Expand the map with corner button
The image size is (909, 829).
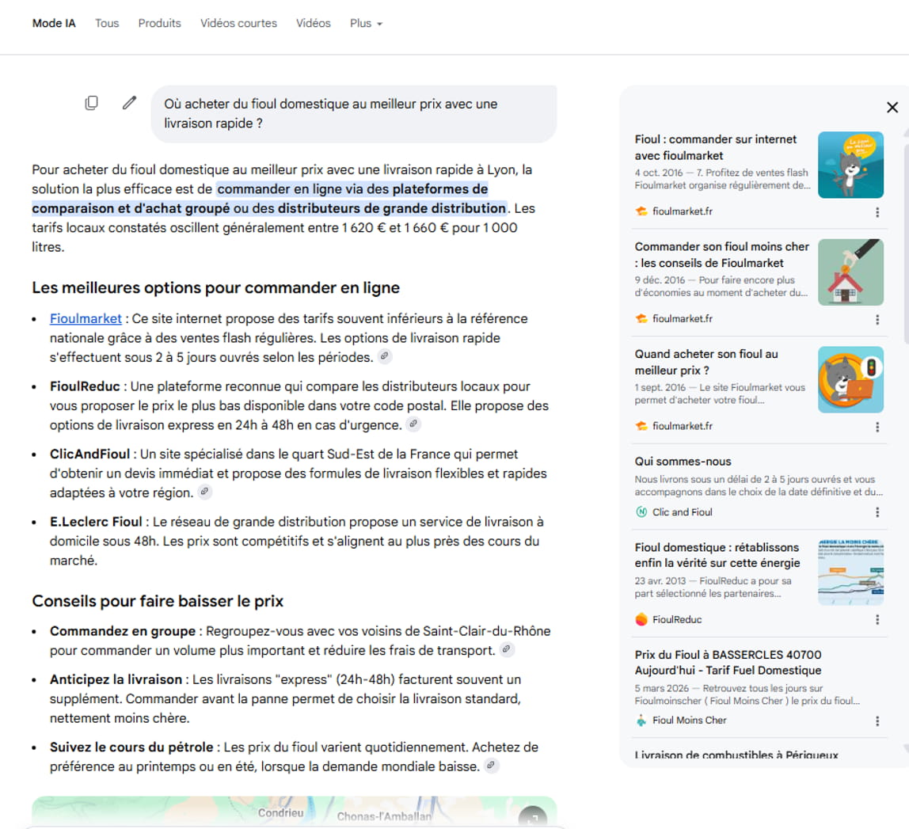coord(532,816)
